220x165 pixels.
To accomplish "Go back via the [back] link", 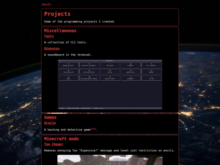I will coord(46,4).
